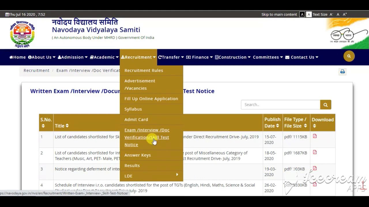Expand the Committees menu
The height and width of the screenshot is (207, 369).
coord(268,57)
